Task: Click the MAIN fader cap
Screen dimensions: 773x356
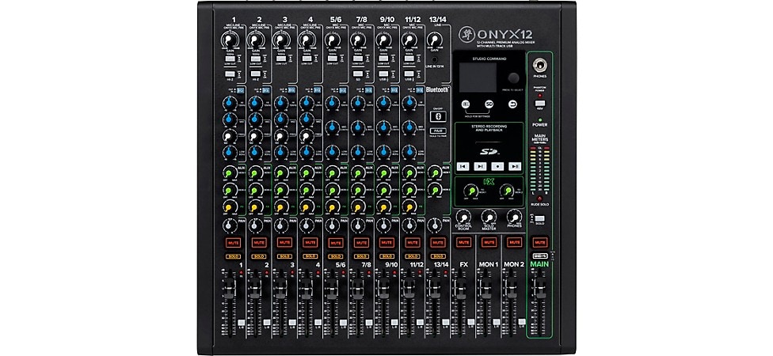Action: point(540,290)
